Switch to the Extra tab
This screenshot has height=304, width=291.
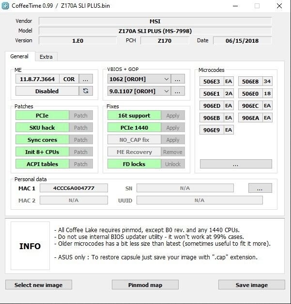click(x=46, y=57)
